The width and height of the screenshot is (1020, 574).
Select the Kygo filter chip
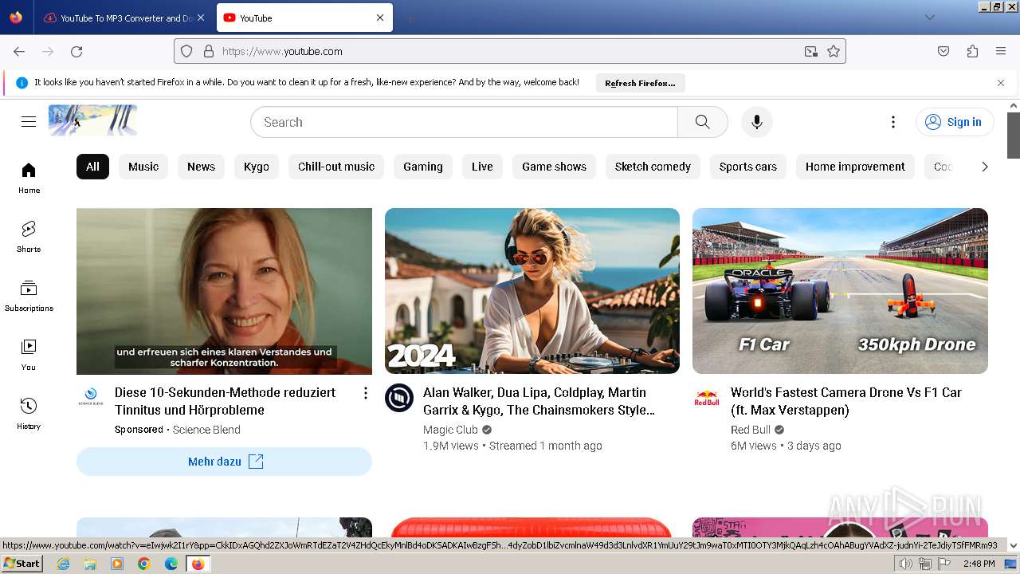[x=257, y=167]
